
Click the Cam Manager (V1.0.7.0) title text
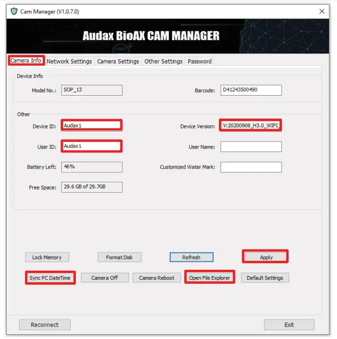(50, 11)
